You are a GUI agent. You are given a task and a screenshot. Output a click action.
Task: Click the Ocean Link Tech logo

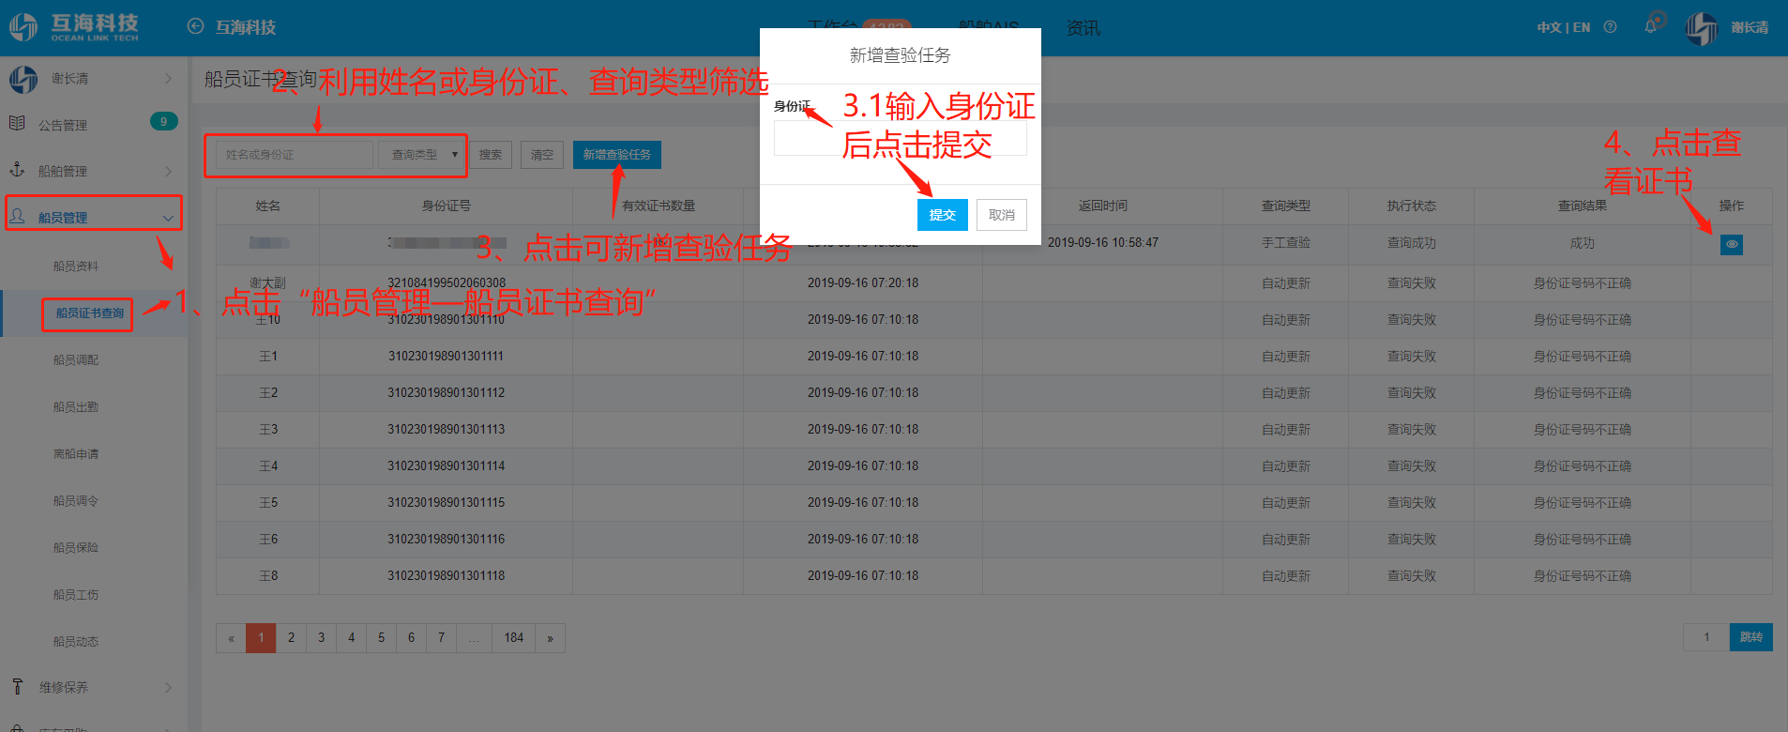click(x=74, y=27)
